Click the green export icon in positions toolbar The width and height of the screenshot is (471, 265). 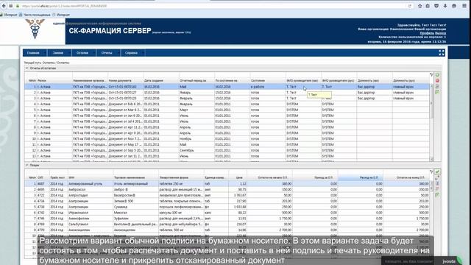click(437, 195)
